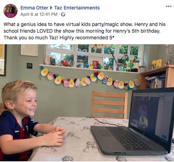The image size is (174, 162).
Task: Click the framed picture on the window sill
Action: click(96, 63)
